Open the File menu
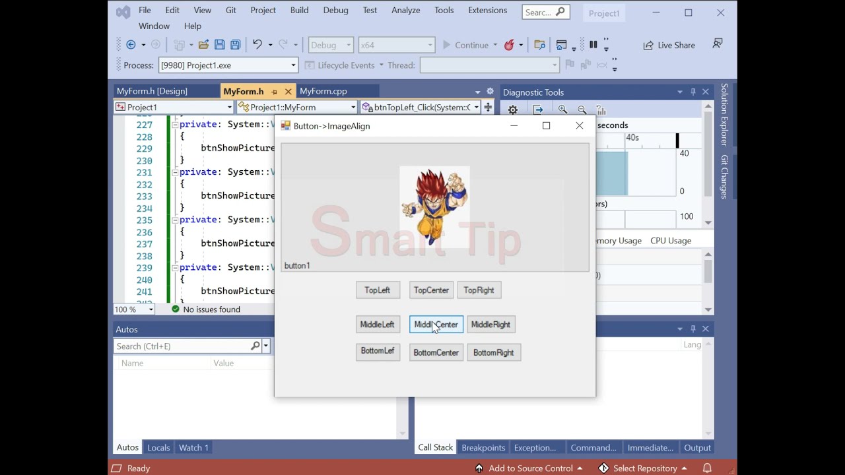Screen dimensions: 845x475 tap(145, 11)
